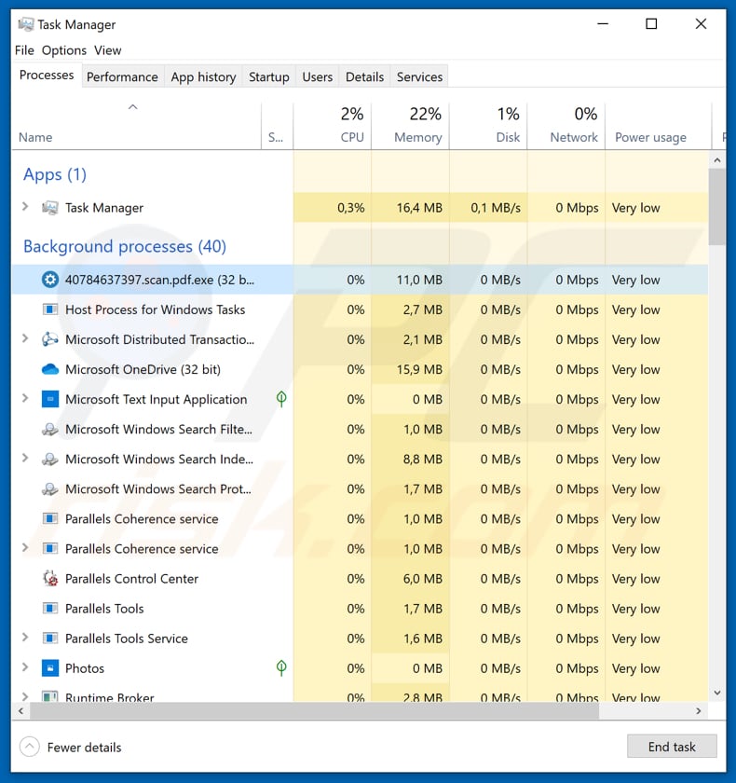Click the 16,4 MB memory cell
736x783 pixels.
[x=410, y=208]
